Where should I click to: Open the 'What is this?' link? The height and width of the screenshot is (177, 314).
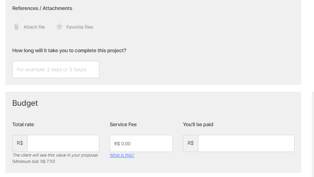click(x=122, y=155)
